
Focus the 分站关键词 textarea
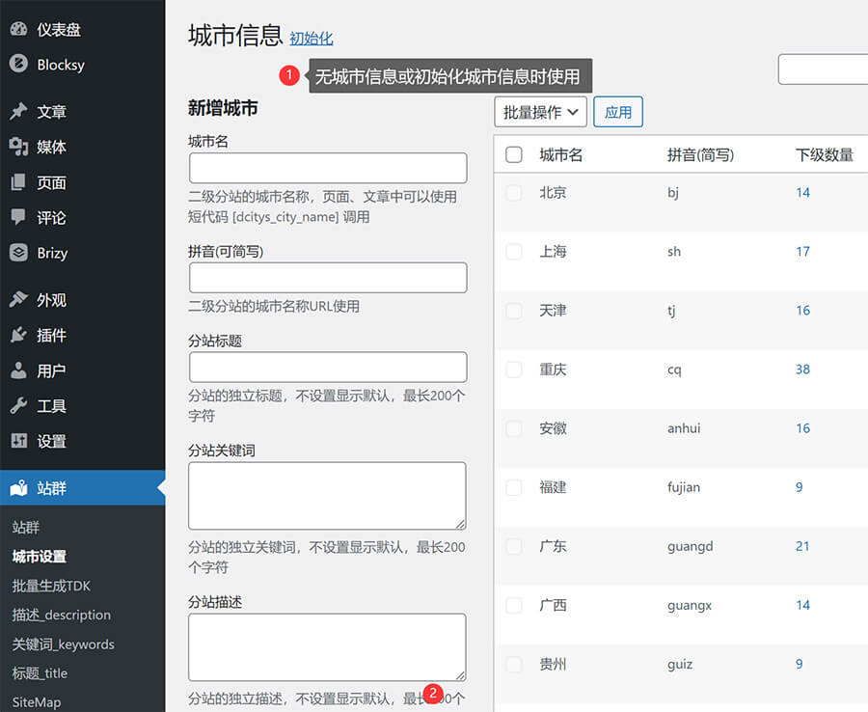pyautogui.click(x=328, y=496)
